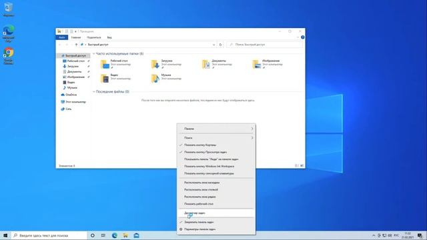This screenshot has width=427, height=240.
Task: Click the Back navigation arrow in Explorer
Action: (x=60, y=45)
